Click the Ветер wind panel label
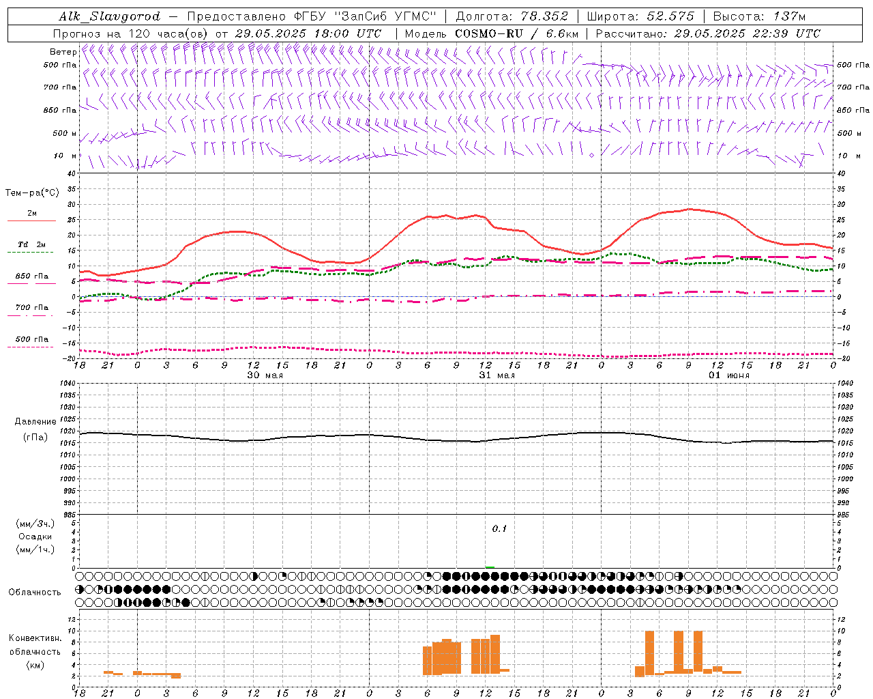 [63, 52]
